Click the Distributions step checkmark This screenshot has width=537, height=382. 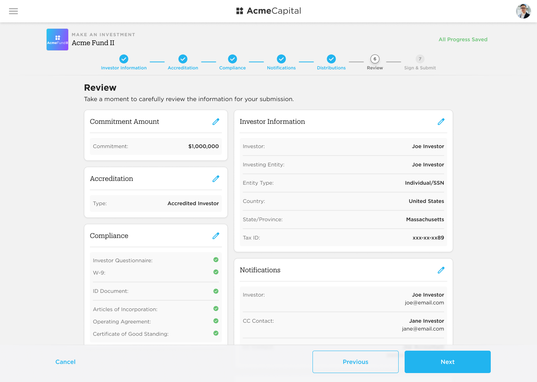pos(331,59)
